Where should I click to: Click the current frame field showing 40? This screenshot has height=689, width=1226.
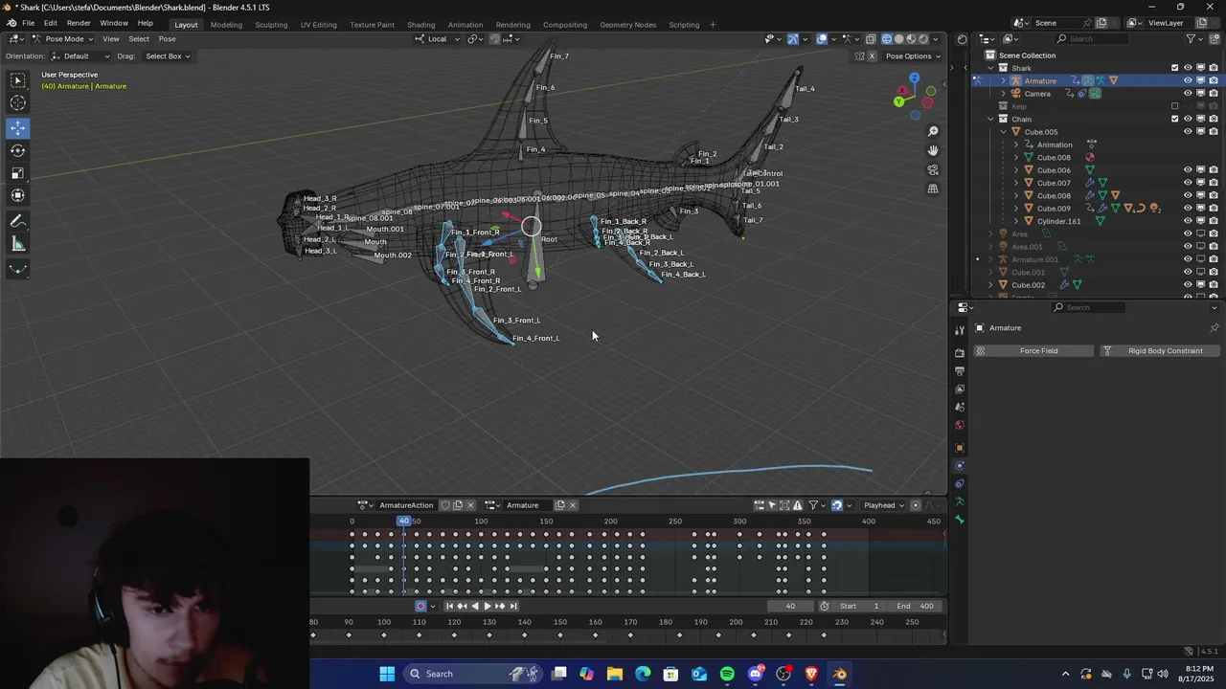pos(790,606)
